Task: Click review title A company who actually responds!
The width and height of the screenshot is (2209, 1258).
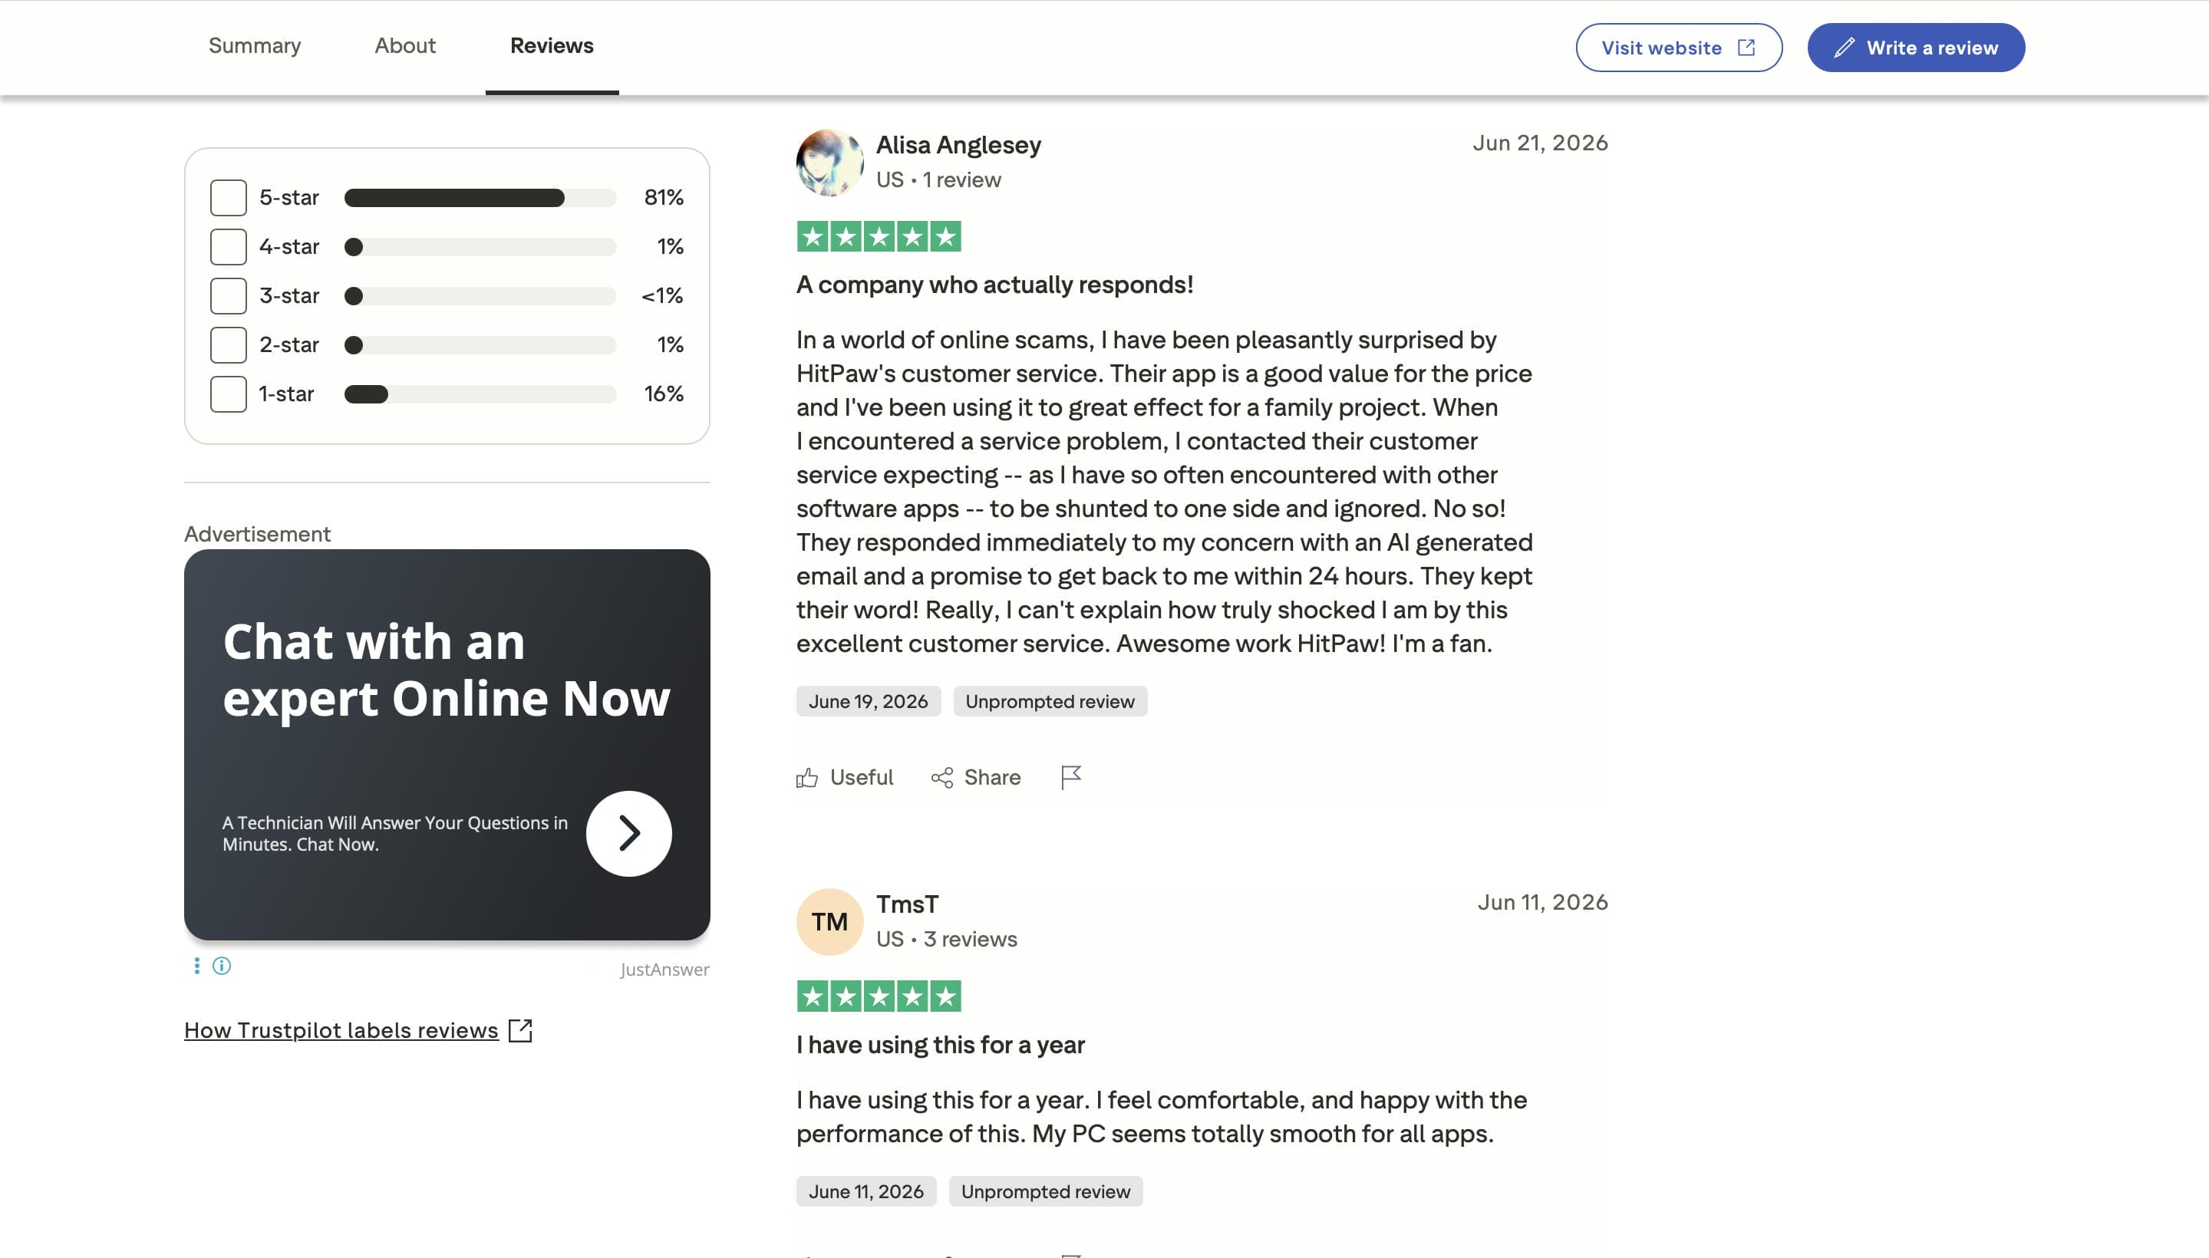Action: click(x=994, y=285)
